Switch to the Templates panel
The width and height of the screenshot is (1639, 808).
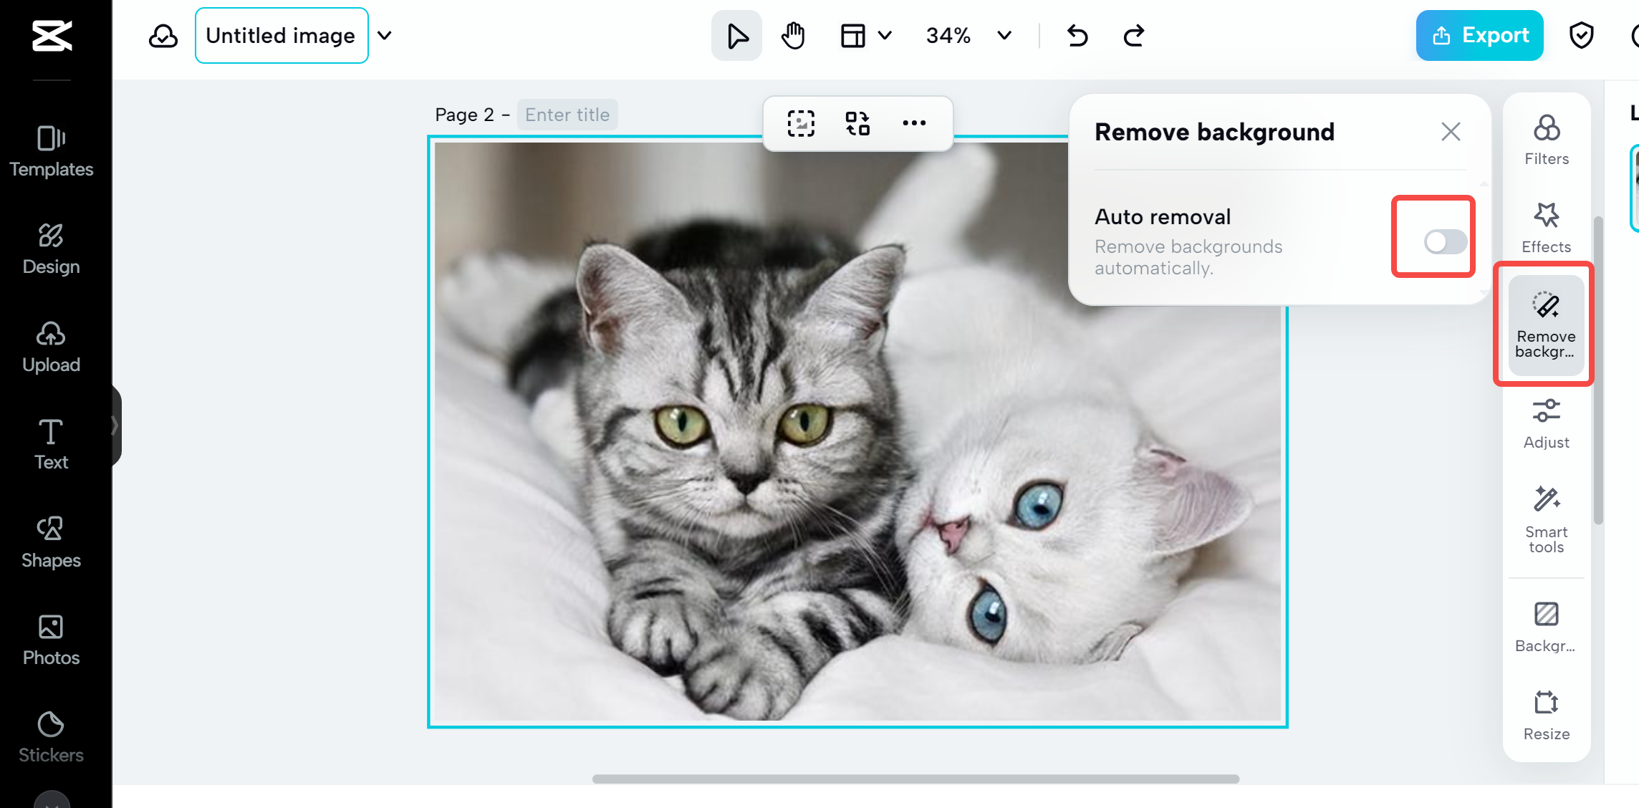click(50, 149)
